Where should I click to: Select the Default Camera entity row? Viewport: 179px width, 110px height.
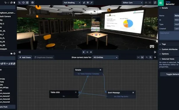pyautogui.click(x=8, y=16)
